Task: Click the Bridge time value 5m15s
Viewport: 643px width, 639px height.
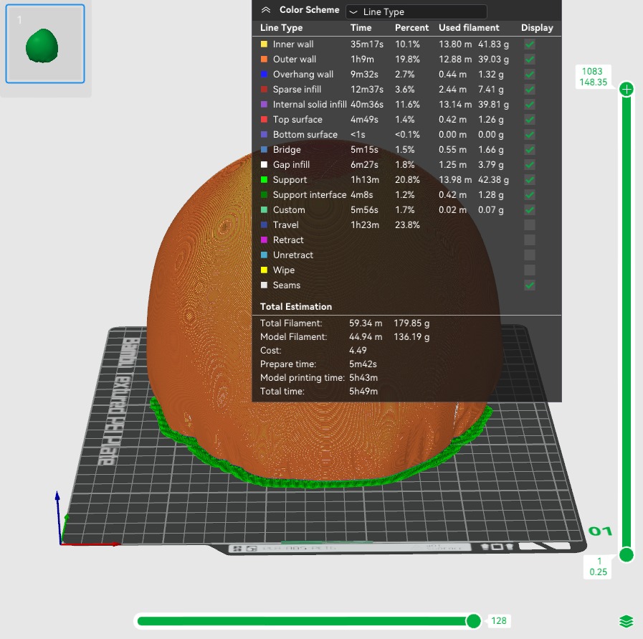Action: coord(364,150)
